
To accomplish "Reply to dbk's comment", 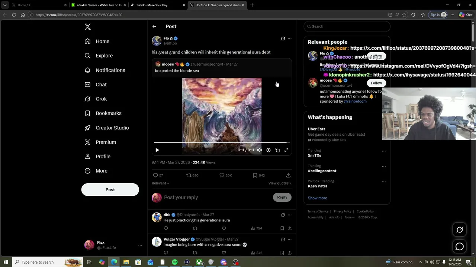I will click(166, 228).
